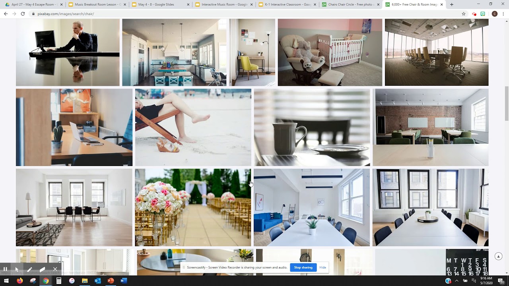This screenshot has height=286, width=509.
Task: Open the Chrome profile avatar
Action: (x=494, y=14)
